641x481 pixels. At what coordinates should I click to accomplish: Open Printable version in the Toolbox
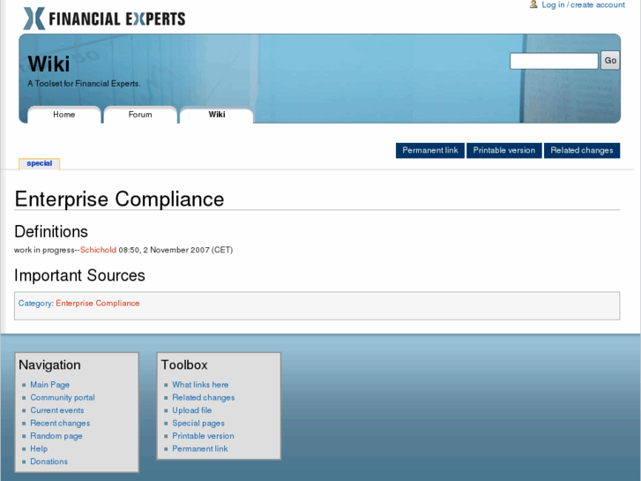[x=203, y=436]
